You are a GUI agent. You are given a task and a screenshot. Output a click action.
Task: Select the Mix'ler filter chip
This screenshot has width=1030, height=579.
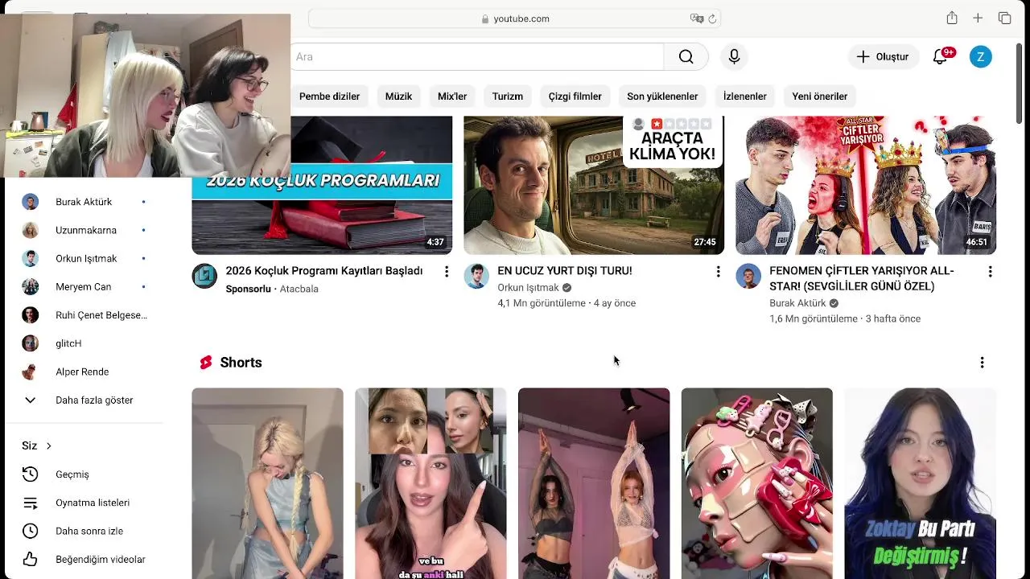[x=452, y=96]
